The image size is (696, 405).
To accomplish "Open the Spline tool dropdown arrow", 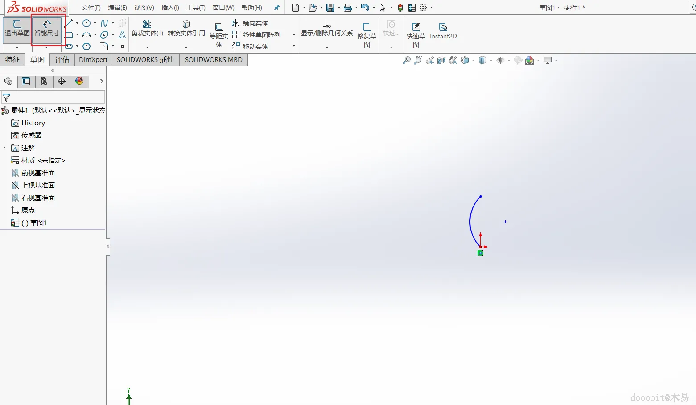I will [x=113, y=23].
